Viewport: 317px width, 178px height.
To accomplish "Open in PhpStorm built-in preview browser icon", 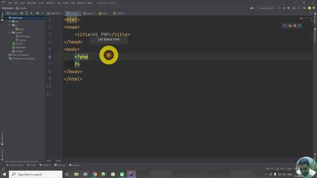I will coord(285,26).
